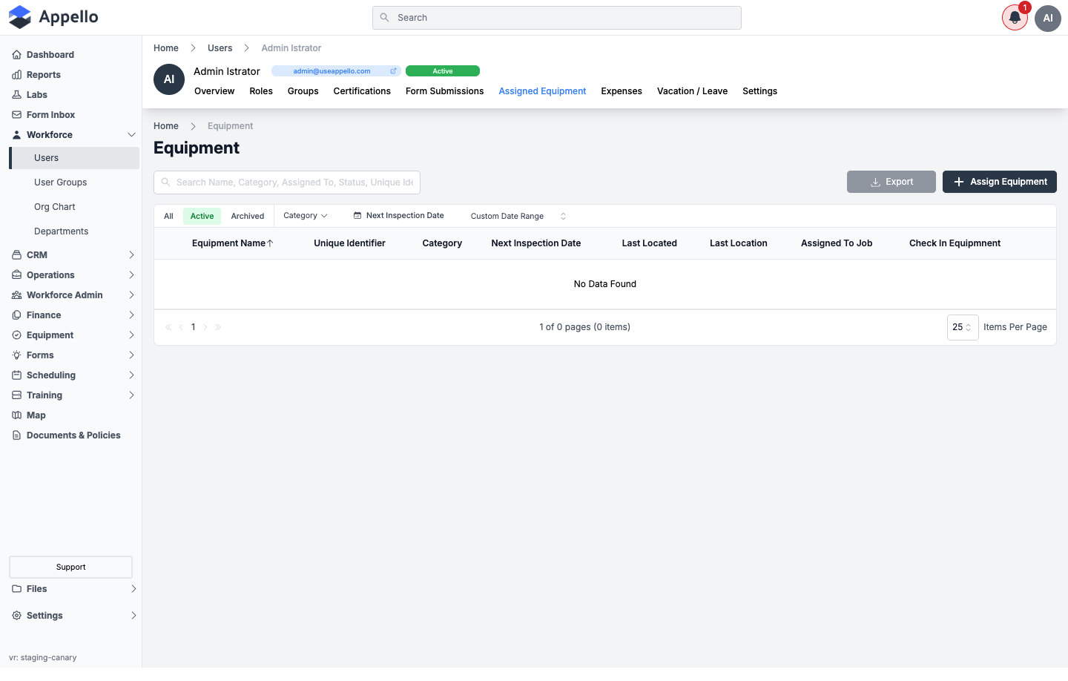The height and width of the screenshot is (681, 1068).
Task: Click the Assign Equipment button
Action: click(x=1000, y=182)
